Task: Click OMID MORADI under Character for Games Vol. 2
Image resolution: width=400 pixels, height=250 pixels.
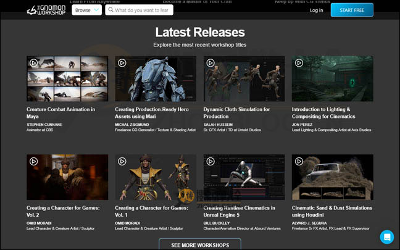Action: 39,223
